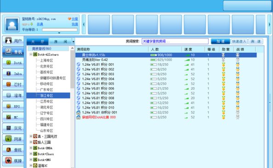Viewport: 273px width, 168px height.
Task: Click the heart icon beside 分享
Action: (69, 19)
